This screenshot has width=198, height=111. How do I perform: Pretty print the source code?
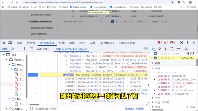(x=32, y=109)
